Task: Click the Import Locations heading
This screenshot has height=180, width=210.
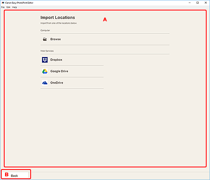Action: (x=58, y=18)
